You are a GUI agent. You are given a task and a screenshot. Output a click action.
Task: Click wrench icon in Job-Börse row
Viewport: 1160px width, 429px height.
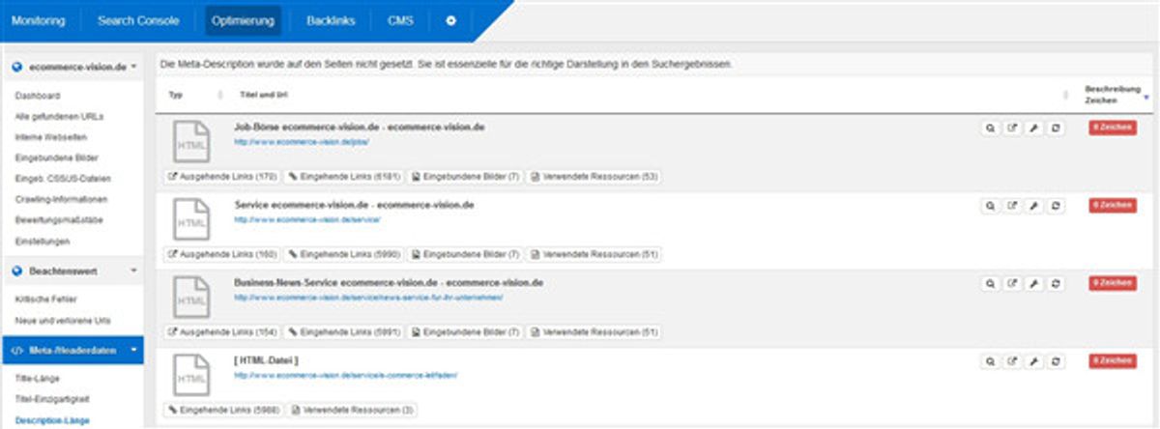(1034, 128)
